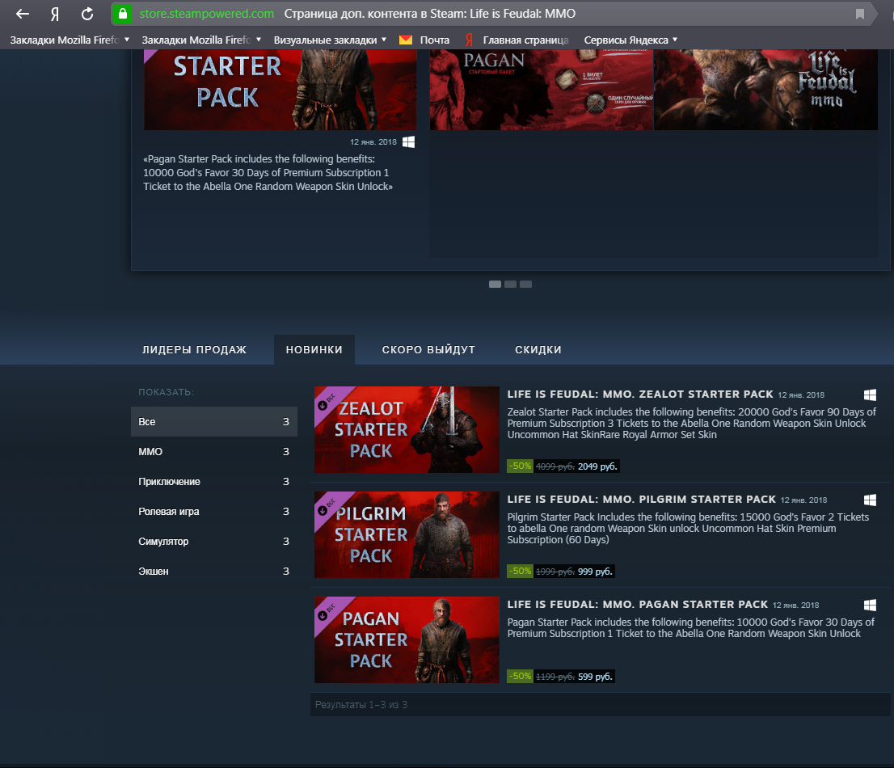Go to first carousel page dot
The image size is (894, 768).
(x=495, y=284)
